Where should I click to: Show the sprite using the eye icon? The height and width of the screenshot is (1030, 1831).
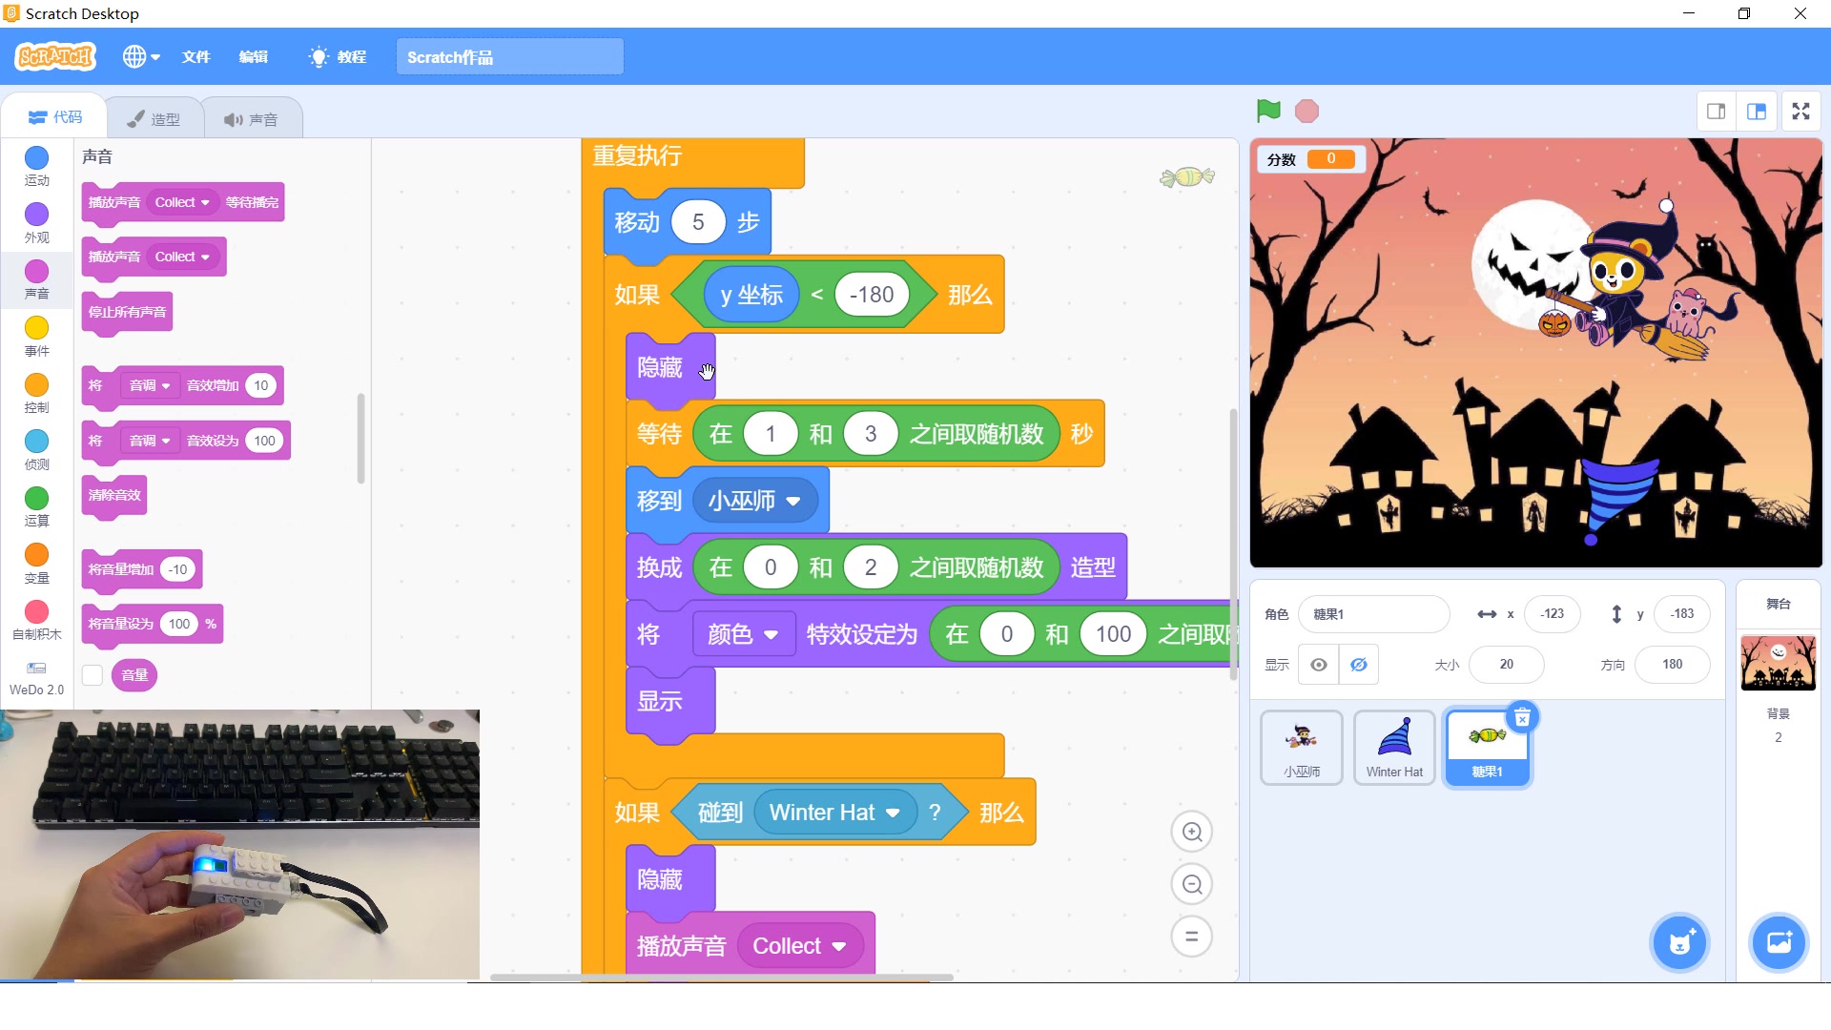coord(1318,665)
